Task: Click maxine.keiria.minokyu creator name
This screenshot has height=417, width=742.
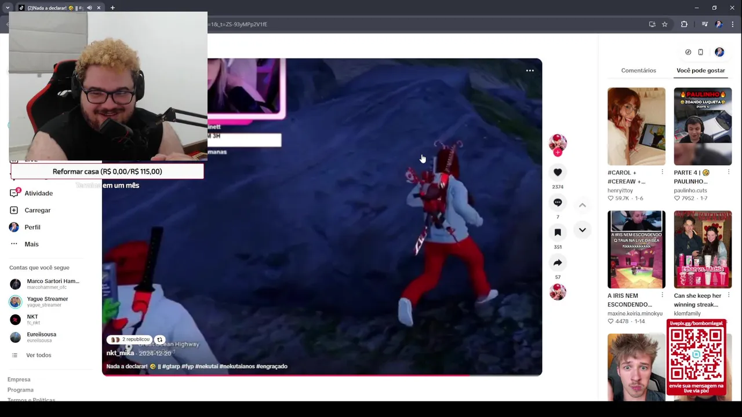Action: 635,313
